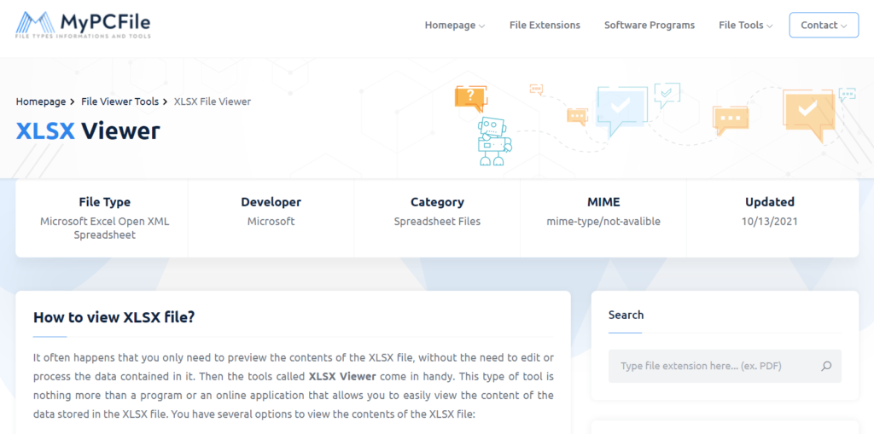Click the orange question mark speech bubble
Image resolution: width=874 pixels, height=434 pixels.
click(x=470, y=97)
